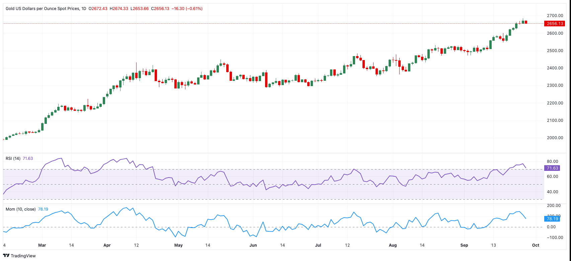Select the Oct label on the time axis
The width and height of the screenshot is (571, 261).
tap(536, 245)
